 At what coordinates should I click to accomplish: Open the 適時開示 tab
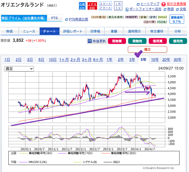pyautogui.click(x=134, y=31)
